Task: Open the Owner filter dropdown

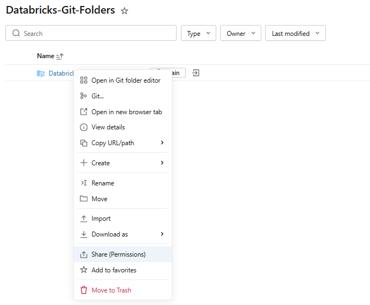Action: point(241,33)
